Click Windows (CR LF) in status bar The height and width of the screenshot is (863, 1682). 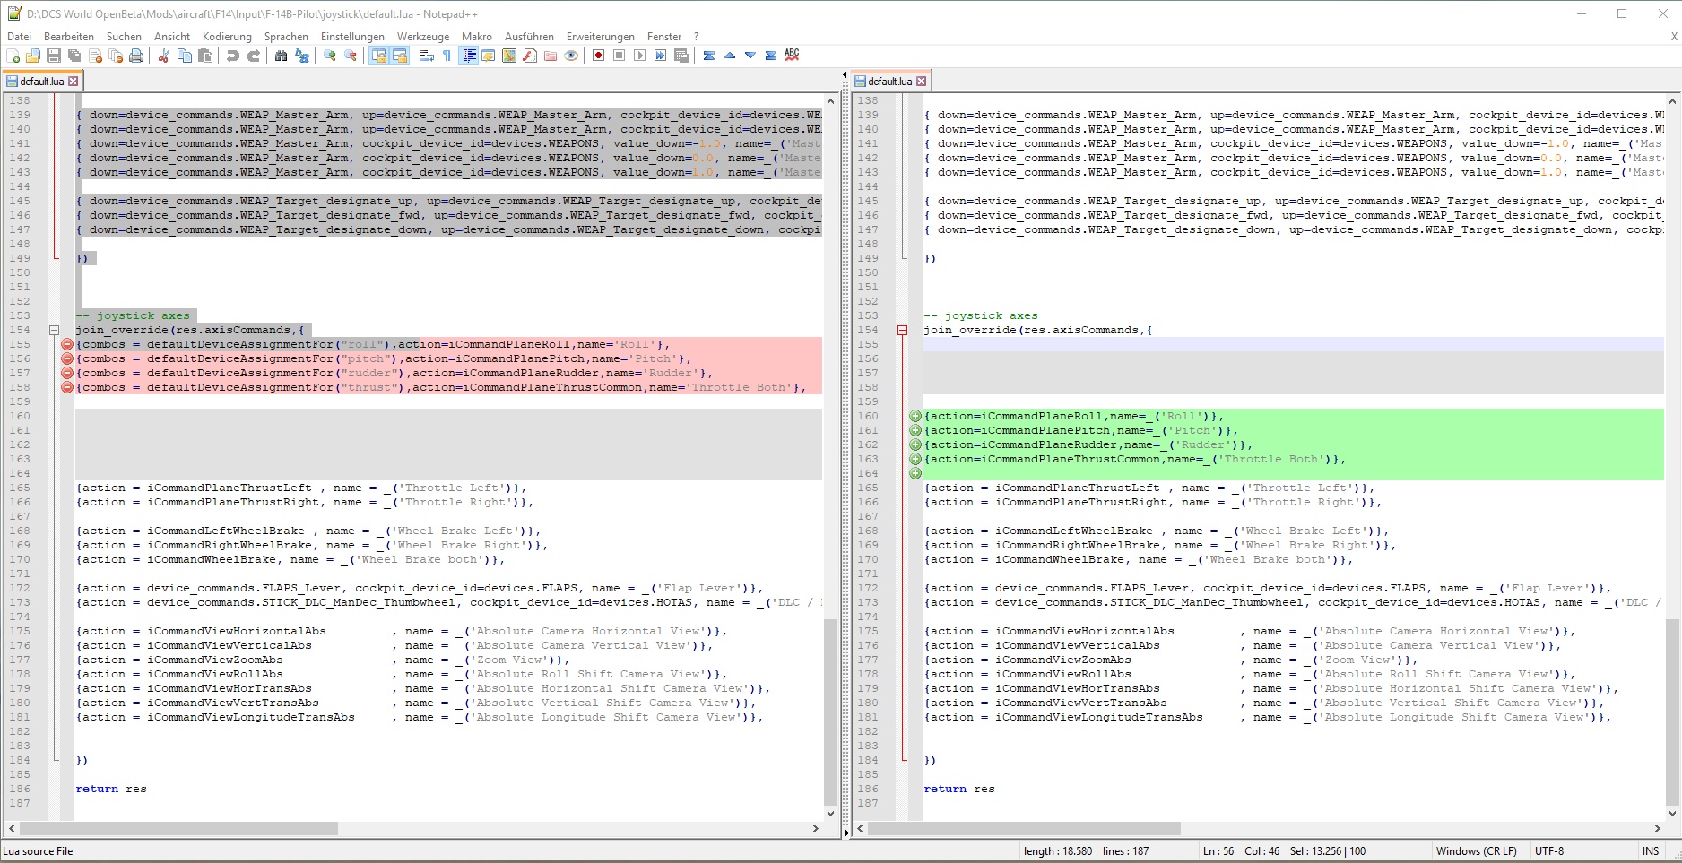tap(1476, 851)
